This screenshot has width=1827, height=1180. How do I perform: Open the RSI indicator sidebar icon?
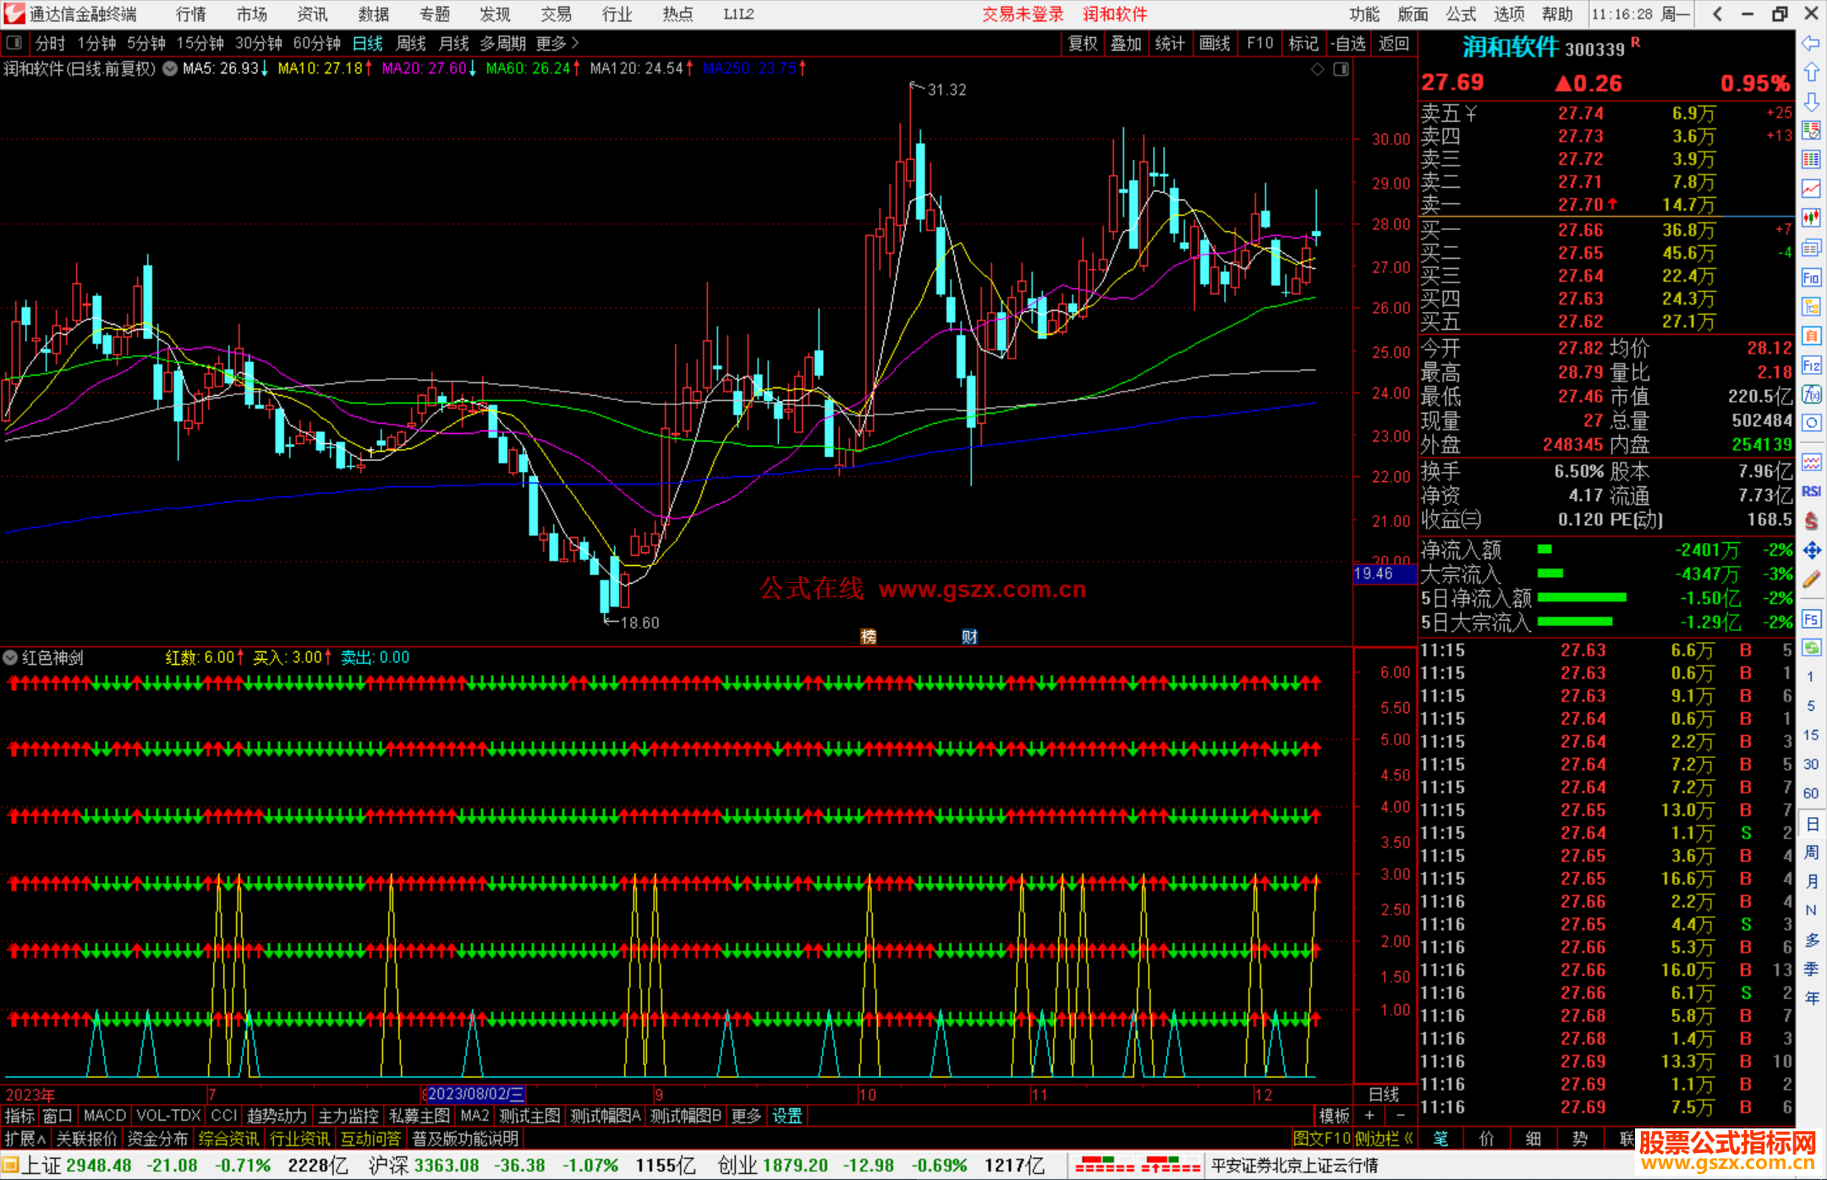coord(1811,491)
